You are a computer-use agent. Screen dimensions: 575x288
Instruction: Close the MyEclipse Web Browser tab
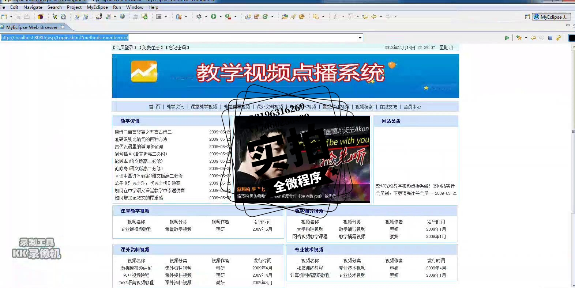tap(63, 27)
